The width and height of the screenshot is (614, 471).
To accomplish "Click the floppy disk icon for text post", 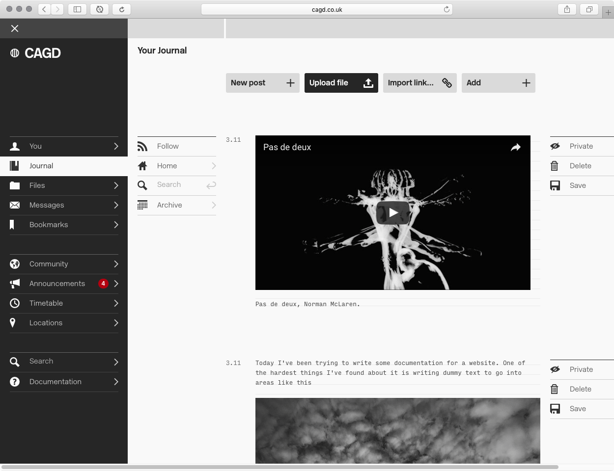I will click(x=555, y=409).
